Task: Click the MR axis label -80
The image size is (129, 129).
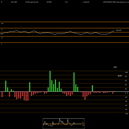Action: pos(126,110)
